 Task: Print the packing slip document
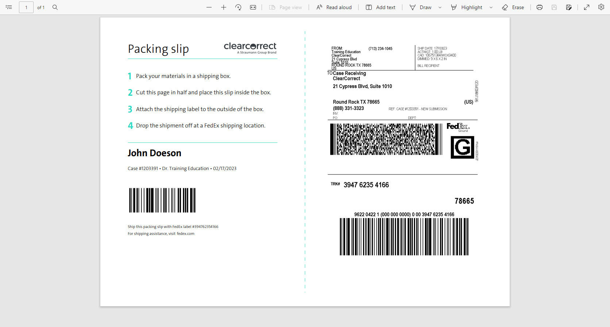click(540, 7)
